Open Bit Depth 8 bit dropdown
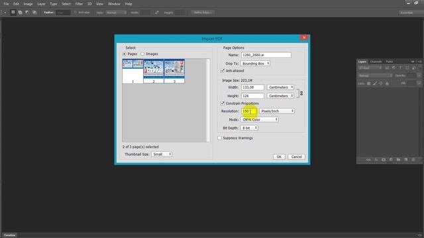Screen dimensions: 424x238 pyautogui.click(x=249, y=128)
